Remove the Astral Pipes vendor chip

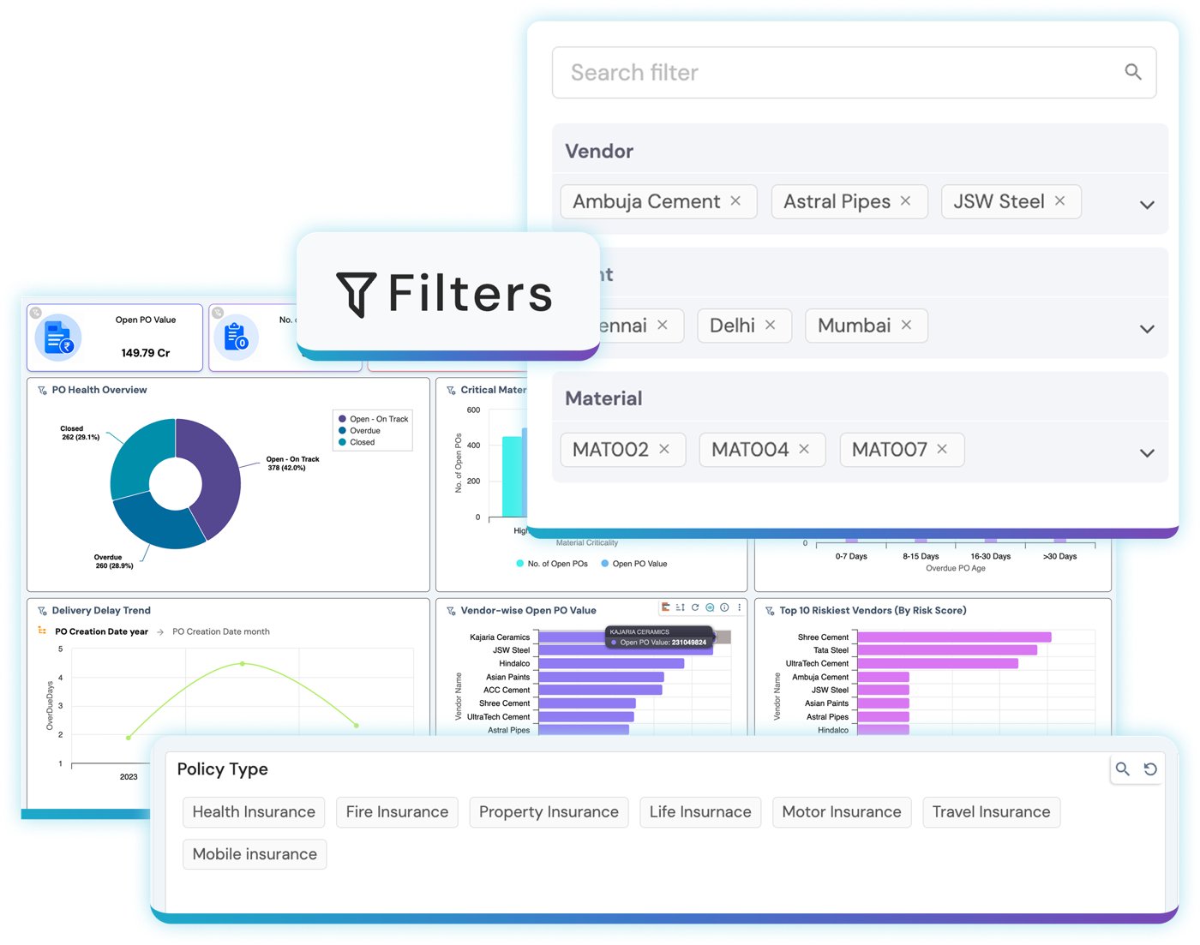[x=906, y=201]
